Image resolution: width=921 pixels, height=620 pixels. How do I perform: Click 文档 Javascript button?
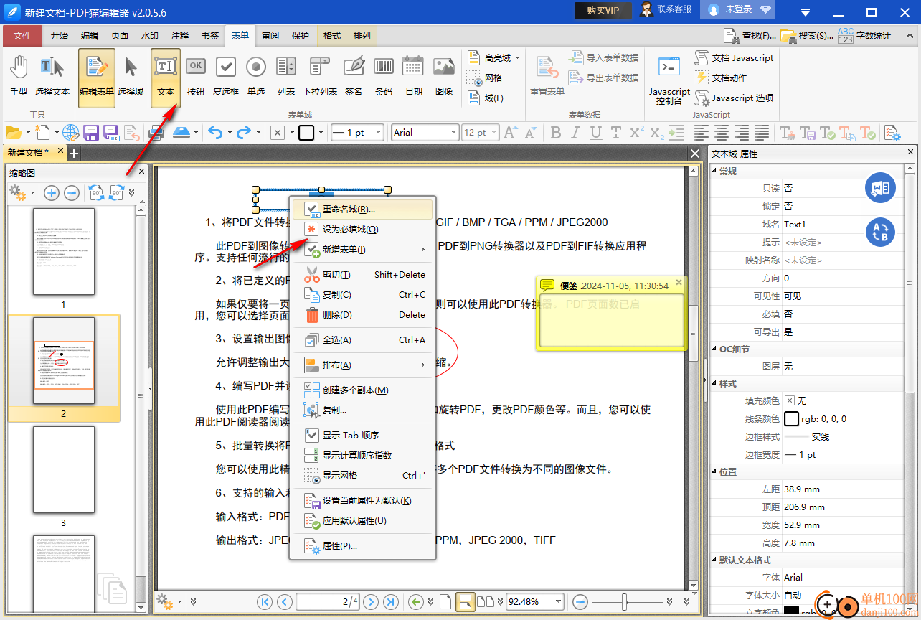coord(735,57)
